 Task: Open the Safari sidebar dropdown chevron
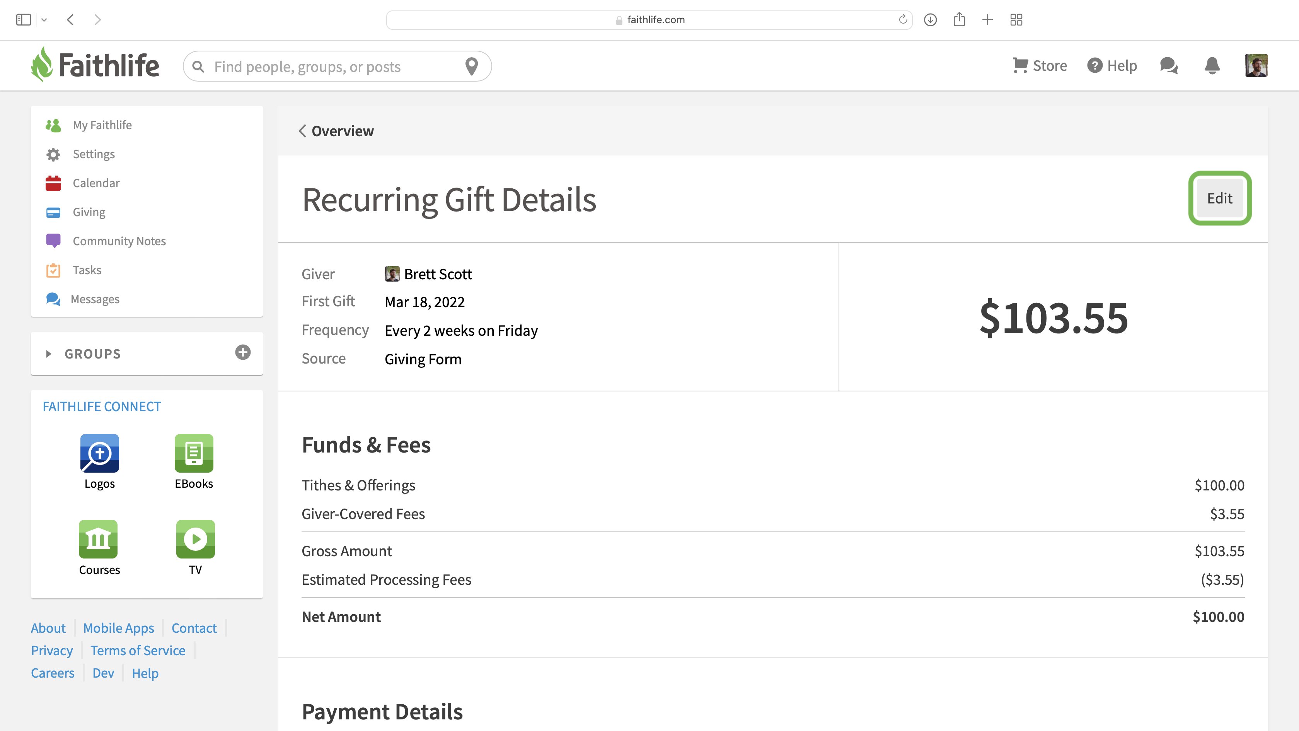tap(44, 20)
